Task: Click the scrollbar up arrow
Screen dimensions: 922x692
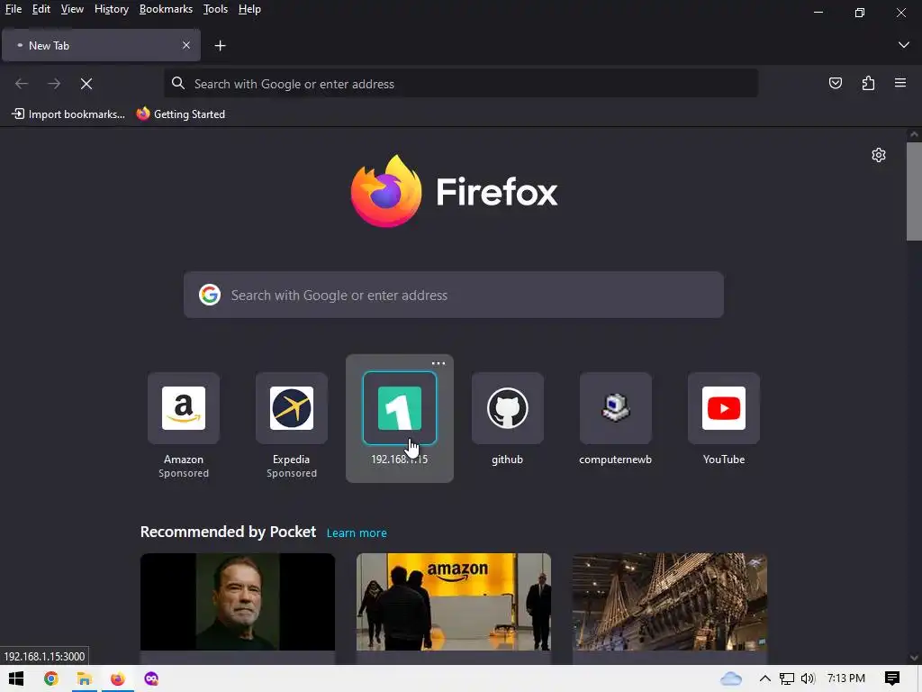Action: (914, 135)
